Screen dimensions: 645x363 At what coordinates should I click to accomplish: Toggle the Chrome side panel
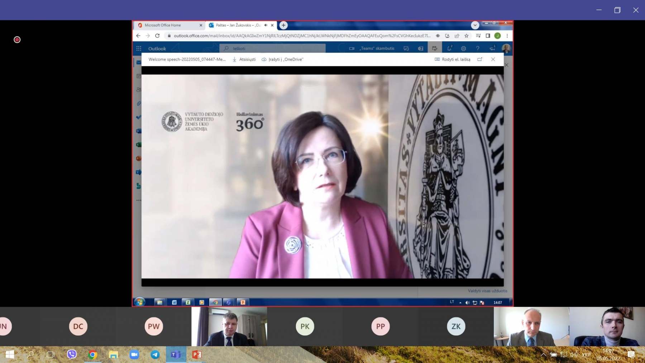(x=488, y=36)
